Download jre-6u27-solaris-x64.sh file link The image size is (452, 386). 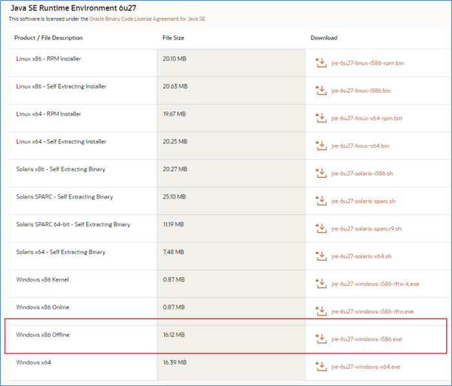[x=362, y=256]
